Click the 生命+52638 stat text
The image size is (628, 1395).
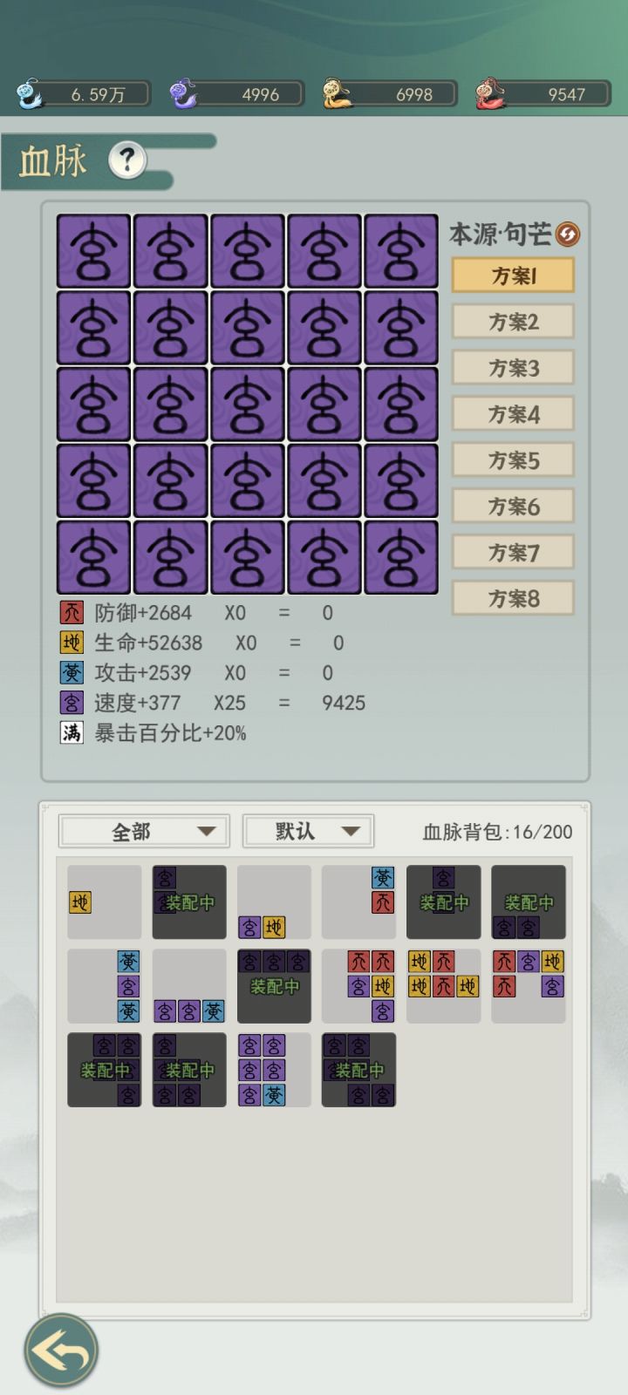pyautogui.click(x=148, y=643)
